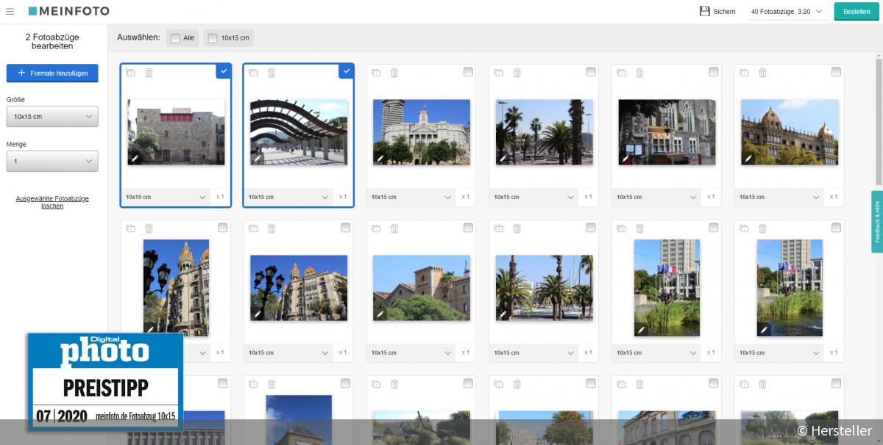Edit the palm-lined promenade photo
This screenshot has width=883, height=445.
[x=503, y=158]
